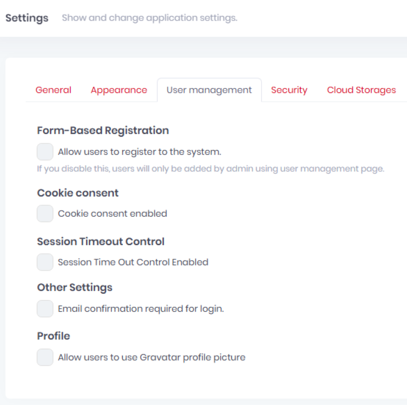Click the 'Email confirmation required for login' text
This screenshot has width=407, height=405.
[x=141, y=309]
